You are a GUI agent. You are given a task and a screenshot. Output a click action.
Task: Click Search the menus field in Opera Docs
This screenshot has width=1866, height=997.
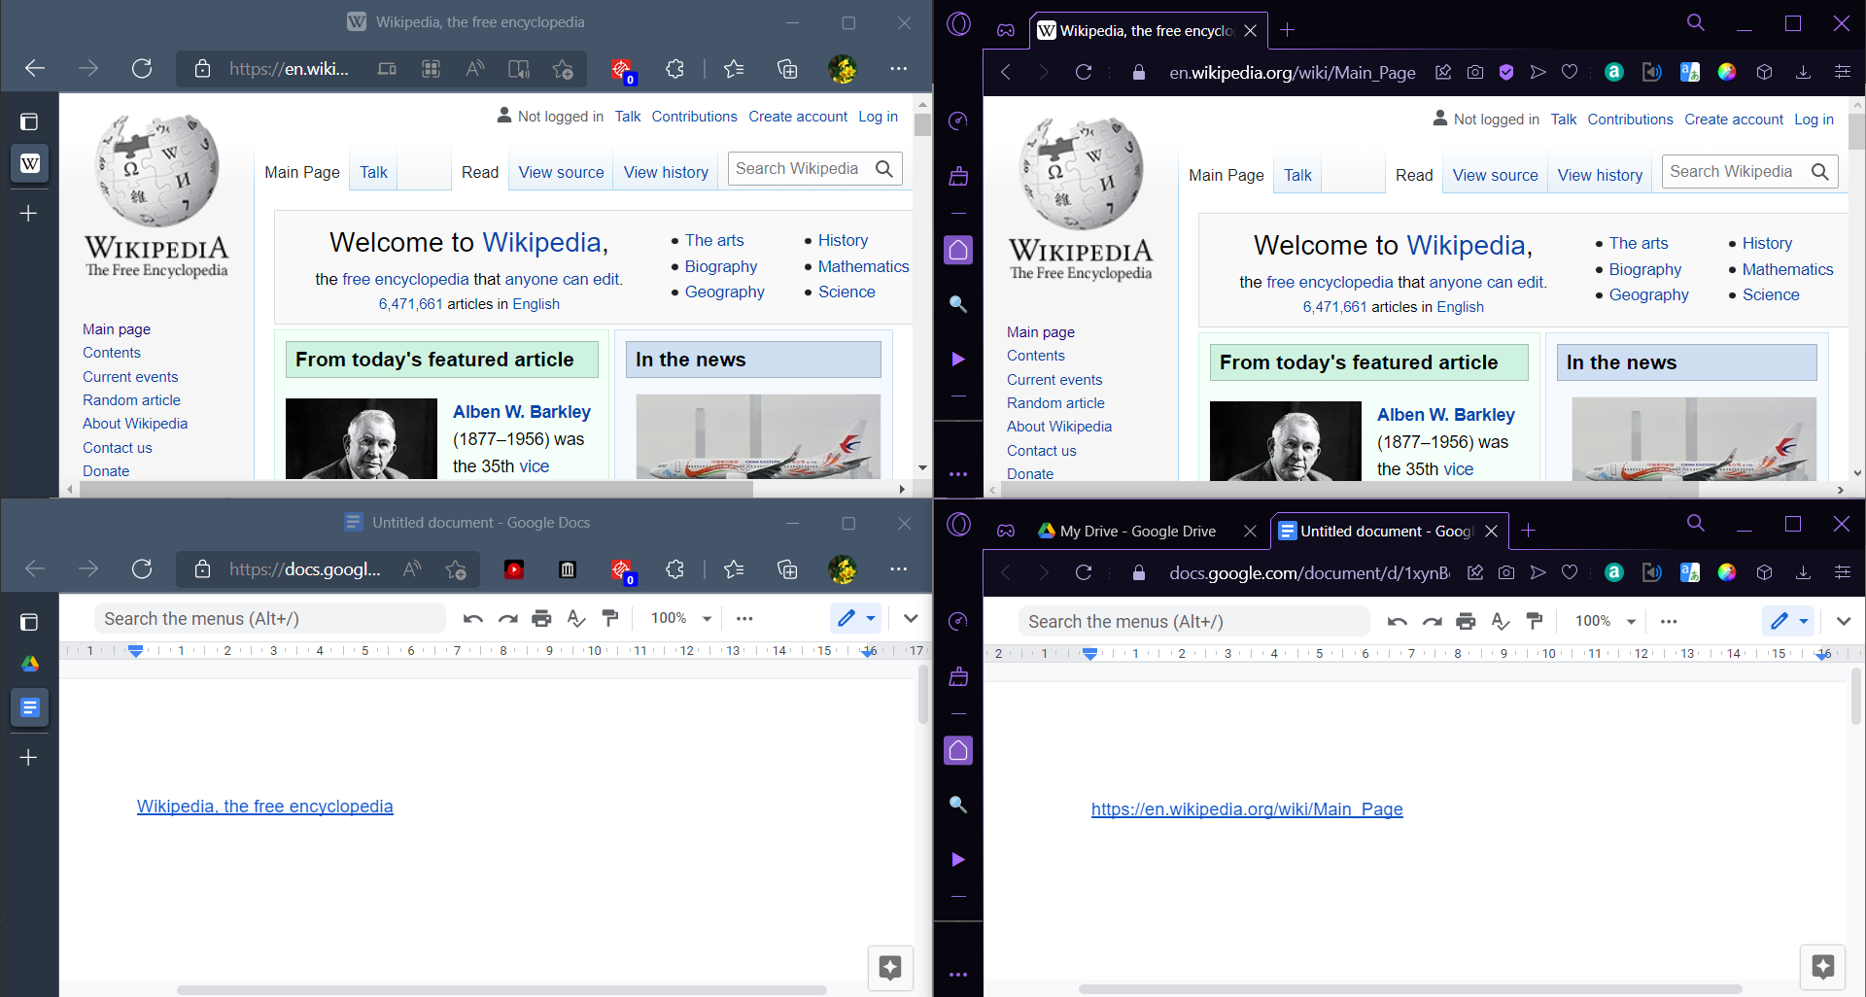[x=1194, y=622]
